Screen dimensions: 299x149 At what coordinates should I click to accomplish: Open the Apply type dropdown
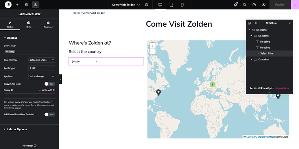click(x=42, y=68)
